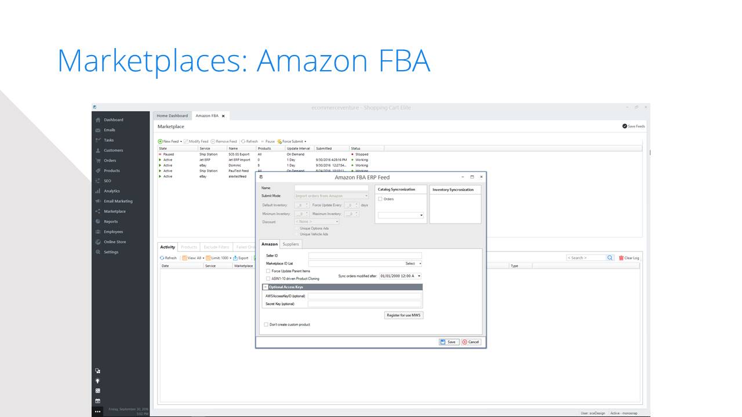The width and height of the screenshot is (742, 417).
Task: Click the Export icon in Activity toolbar
Action: pyautogui.click(x=235, y=258)
